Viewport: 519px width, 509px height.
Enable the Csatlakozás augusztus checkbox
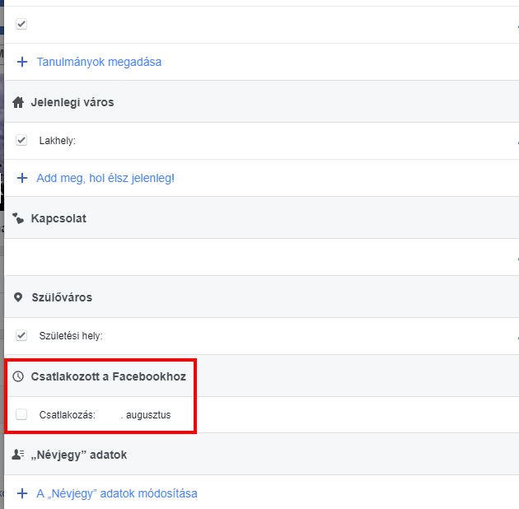click(x=21, y=415)
